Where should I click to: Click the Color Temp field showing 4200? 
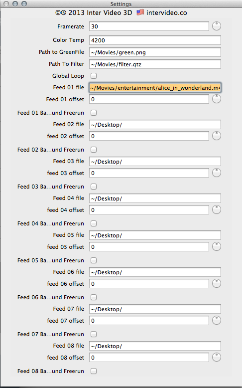click(155, 40)
